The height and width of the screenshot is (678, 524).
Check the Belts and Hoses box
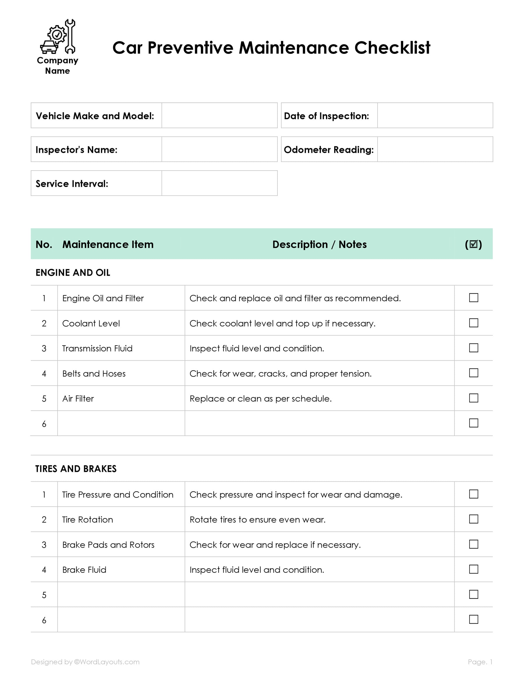pyautogui.click(x=473, y=373)
